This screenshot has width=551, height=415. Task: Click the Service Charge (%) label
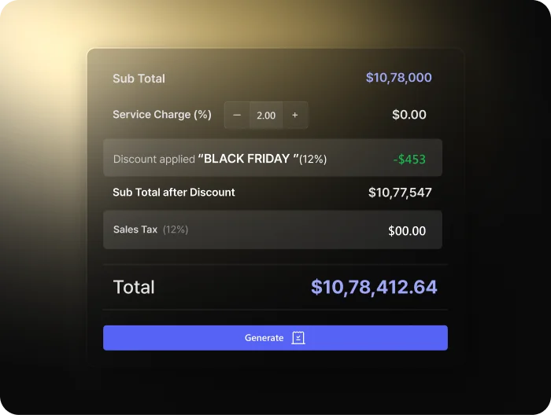(161, 115)
